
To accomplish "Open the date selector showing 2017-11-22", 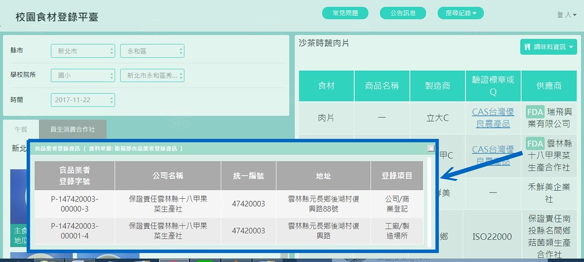I will tap(83, 100).
